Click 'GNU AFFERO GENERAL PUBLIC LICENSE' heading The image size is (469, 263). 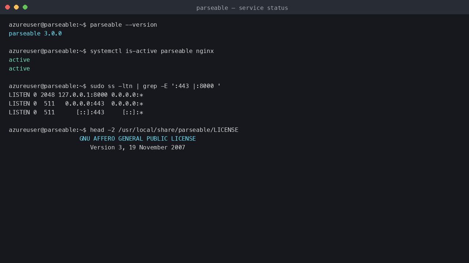point(138,139)
